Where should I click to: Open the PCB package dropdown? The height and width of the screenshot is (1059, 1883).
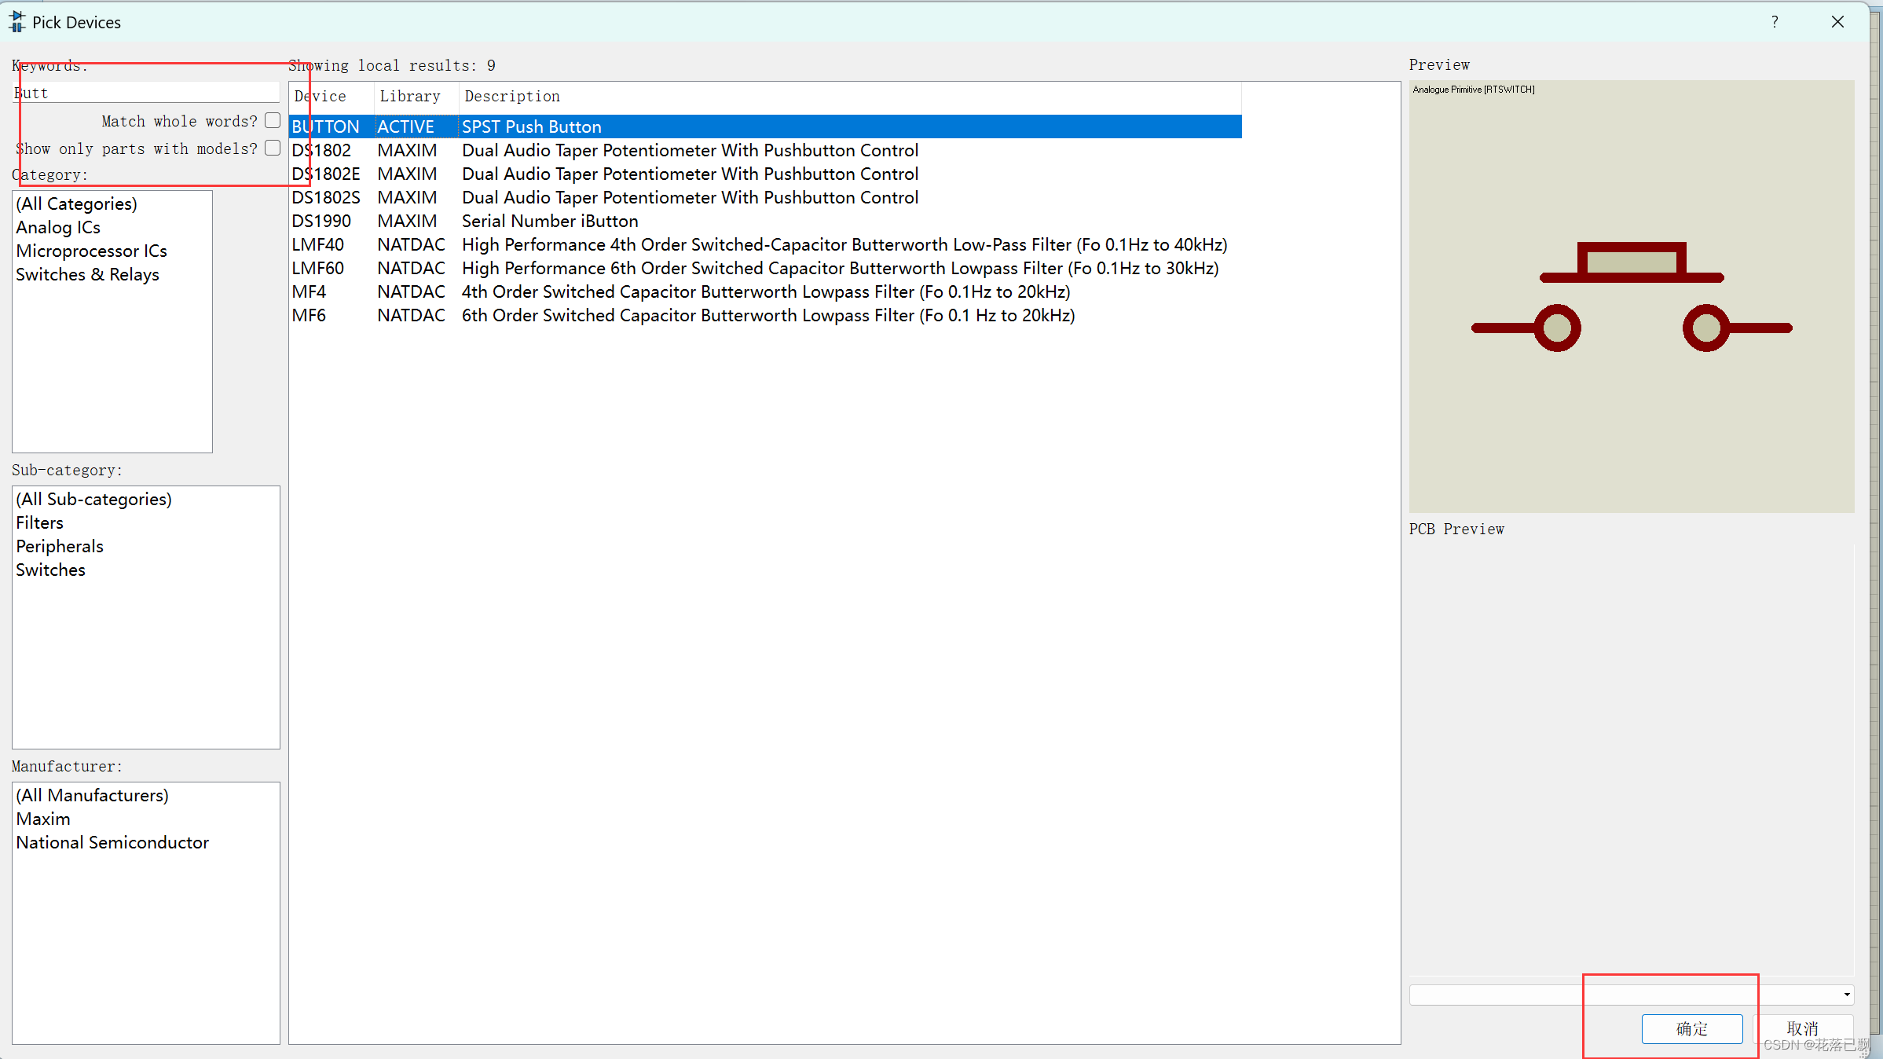coord(1846,995)
